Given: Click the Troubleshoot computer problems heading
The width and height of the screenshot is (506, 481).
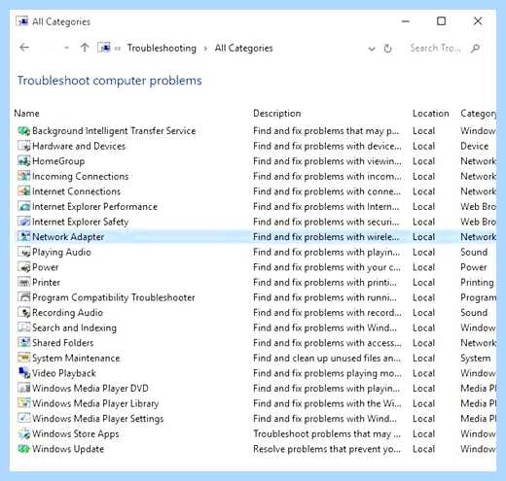Looking at the screenshot, I should click(110, 81).
